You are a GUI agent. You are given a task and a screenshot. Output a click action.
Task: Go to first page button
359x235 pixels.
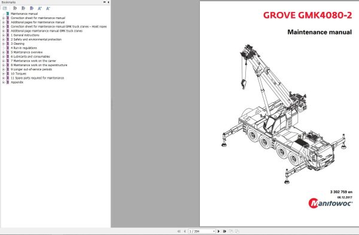click(179, 231)
